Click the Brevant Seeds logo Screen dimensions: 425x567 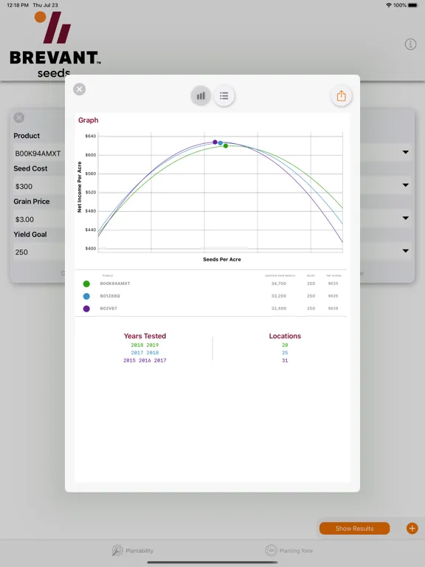(55, 44)
